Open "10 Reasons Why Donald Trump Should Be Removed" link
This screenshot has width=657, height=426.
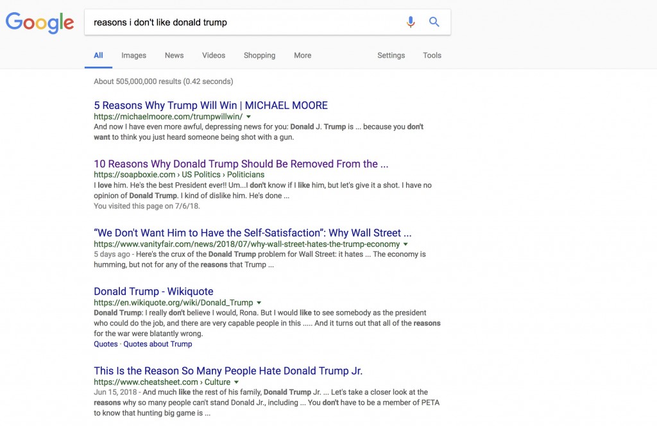click(x=241, y=164)
